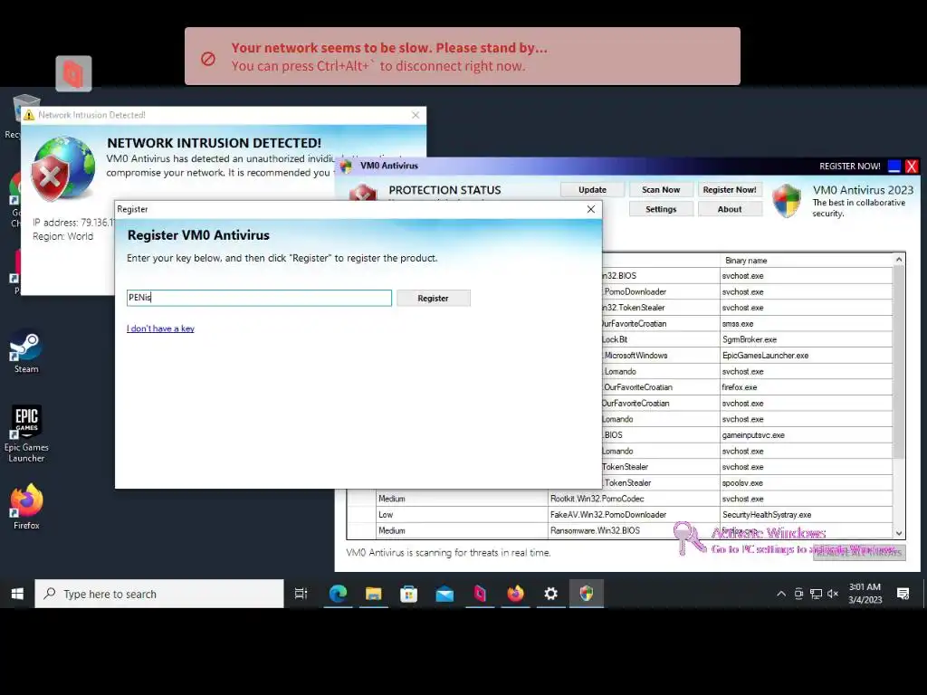
Task: Click the muted volume icon in the tray
Action: pos(833,594)
